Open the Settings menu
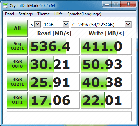This screenshot has height=126, width=139. pos(26,14)
